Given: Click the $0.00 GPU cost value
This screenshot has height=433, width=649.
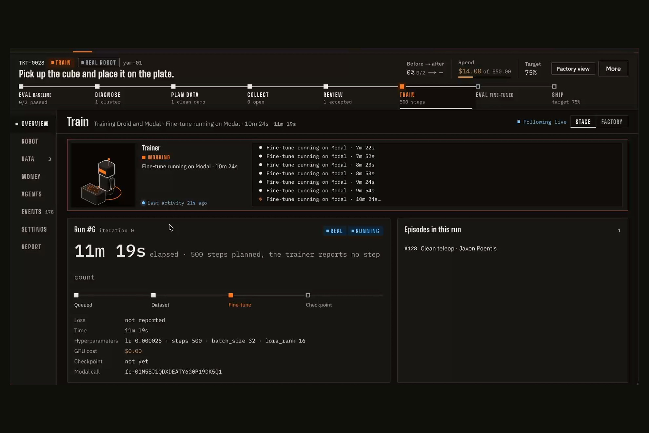Looking at the screenshot, I should (x=133, y=351).
